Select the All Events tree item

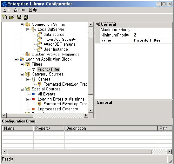coord(46,94)
